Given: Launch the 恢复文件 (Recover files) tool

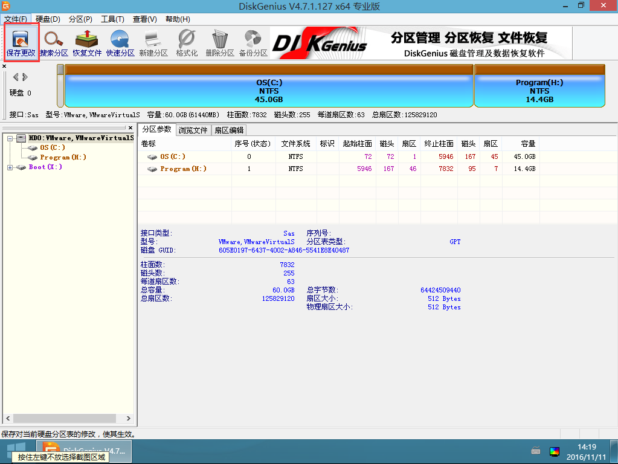Looking at the screenshot, I should coord(87,42).
